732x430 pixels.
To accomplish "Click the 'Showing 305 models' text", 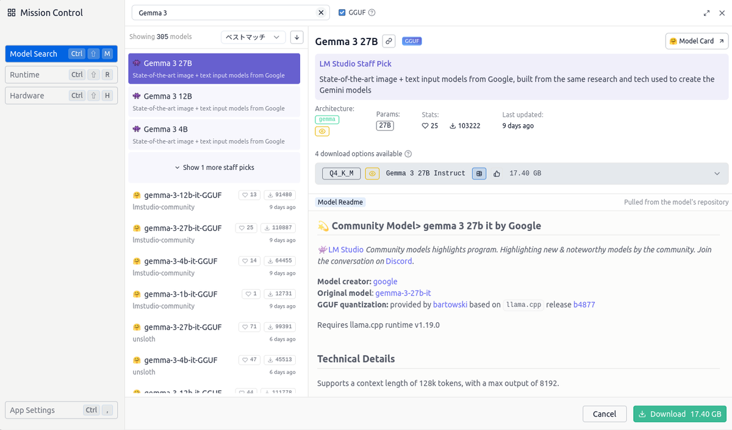I will (x=160, y=37).
